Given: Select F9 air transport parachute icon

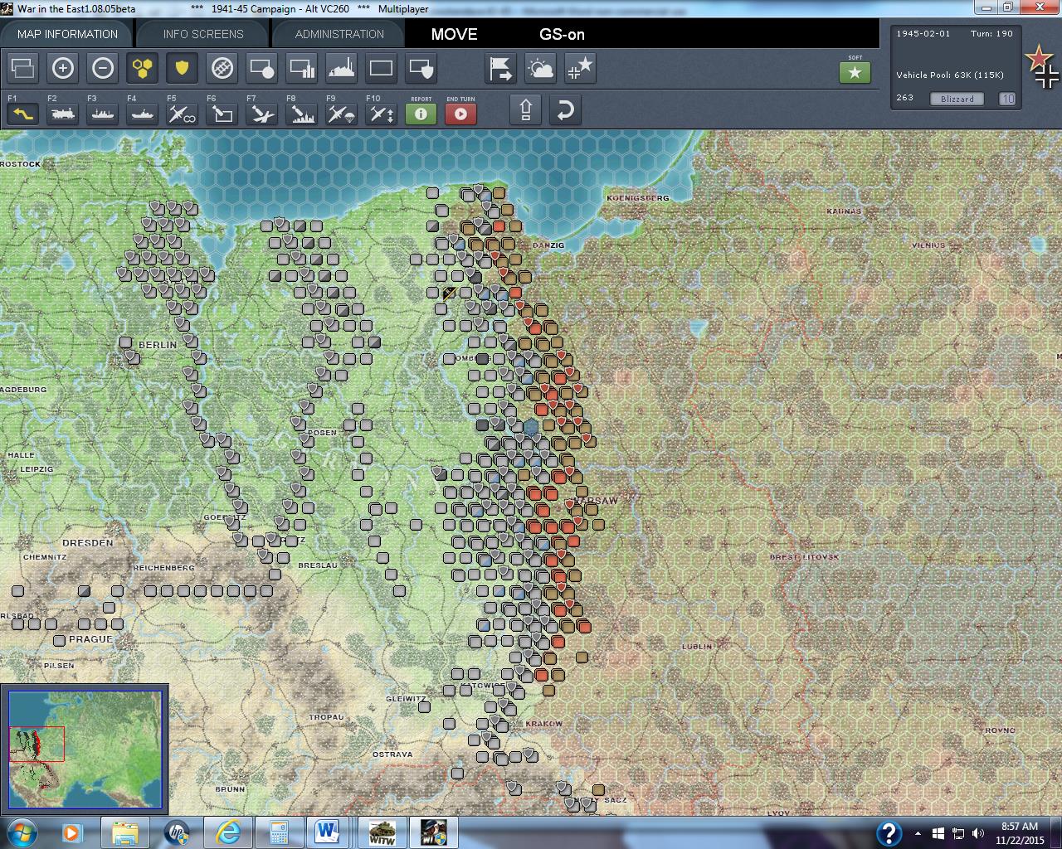Looking at the screenshot, I should point(341,113).
